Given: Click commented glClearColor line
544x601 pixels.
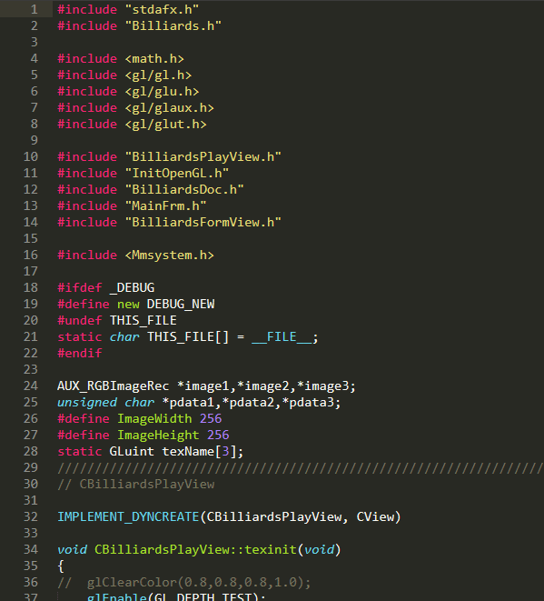Looking at the screenshot, I should (x=184, y=583).
